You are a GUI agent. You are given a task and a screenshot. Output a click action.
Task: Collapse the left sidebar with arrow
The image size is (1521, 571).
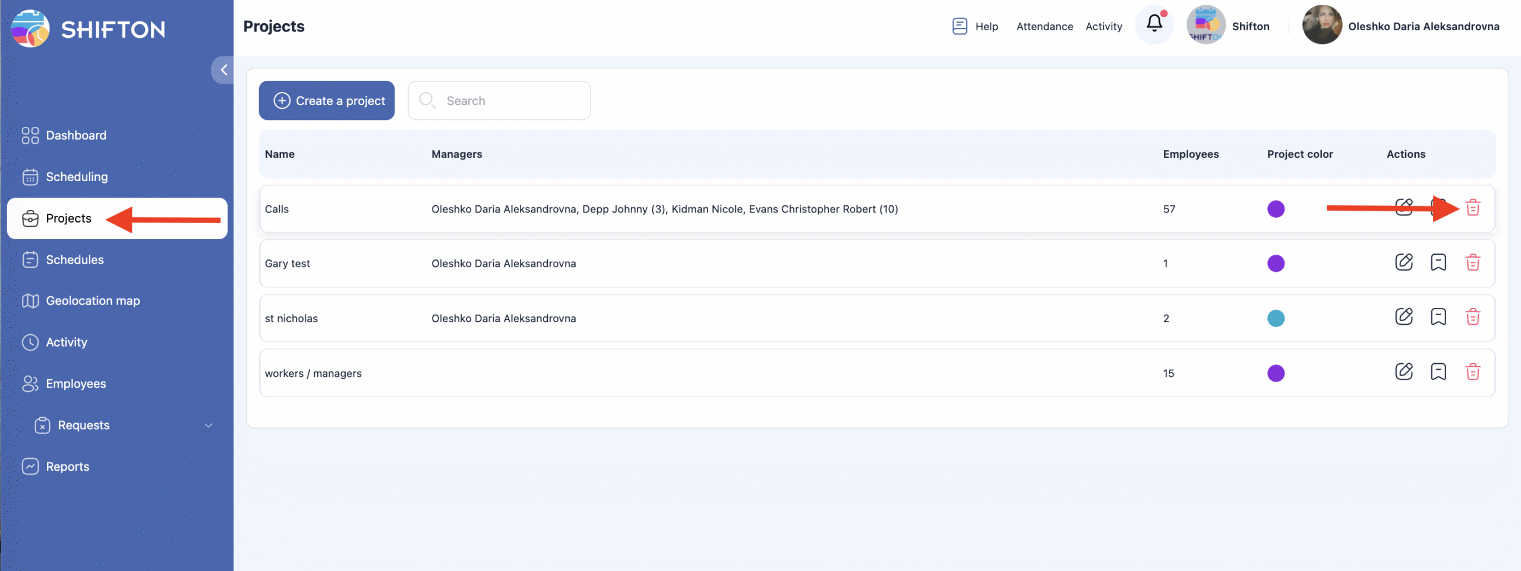pyautogui.click(x=223, y=70)
